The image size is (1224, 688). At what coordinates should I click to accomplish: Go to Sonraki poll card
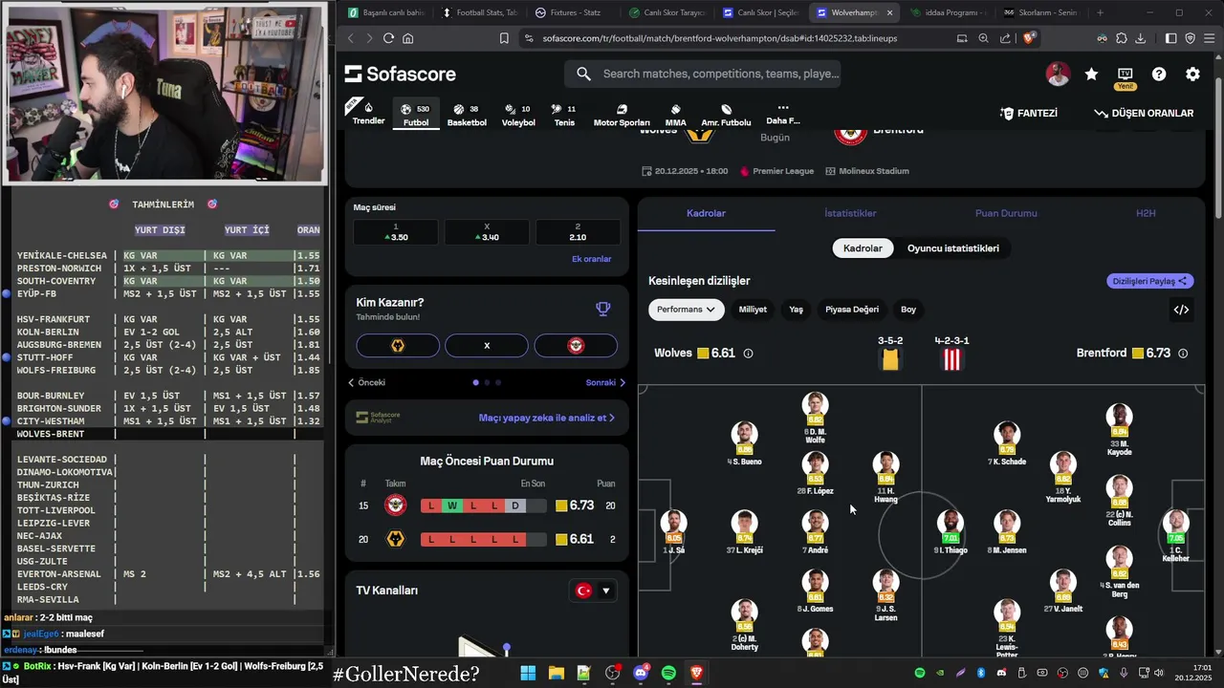tap(605, 382)
